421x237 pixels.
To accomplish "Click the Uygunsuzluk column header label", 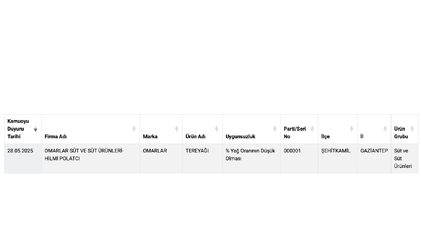I will (x=240, y=137).
